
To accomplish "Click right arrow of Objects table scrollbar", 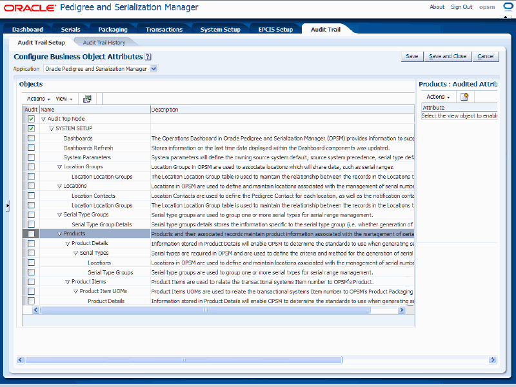I will tap(401, 310).
